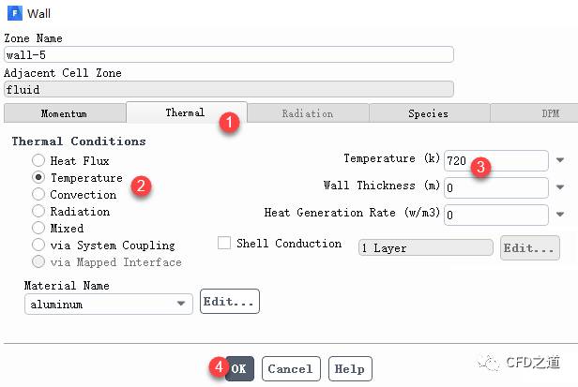Select the Convection thermal condition

38,195
